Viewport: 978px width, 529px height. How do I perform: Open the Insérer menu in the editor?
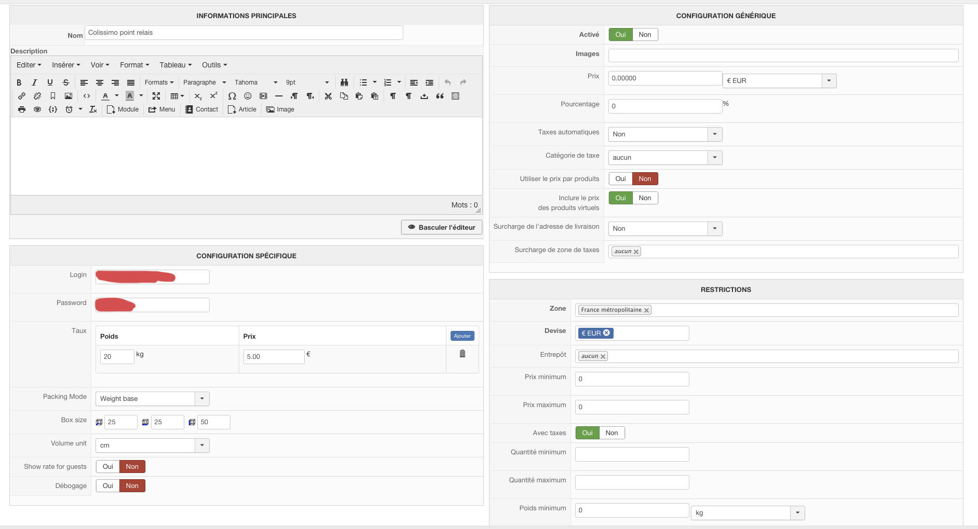pyautogui.click(x=66, y=65)
